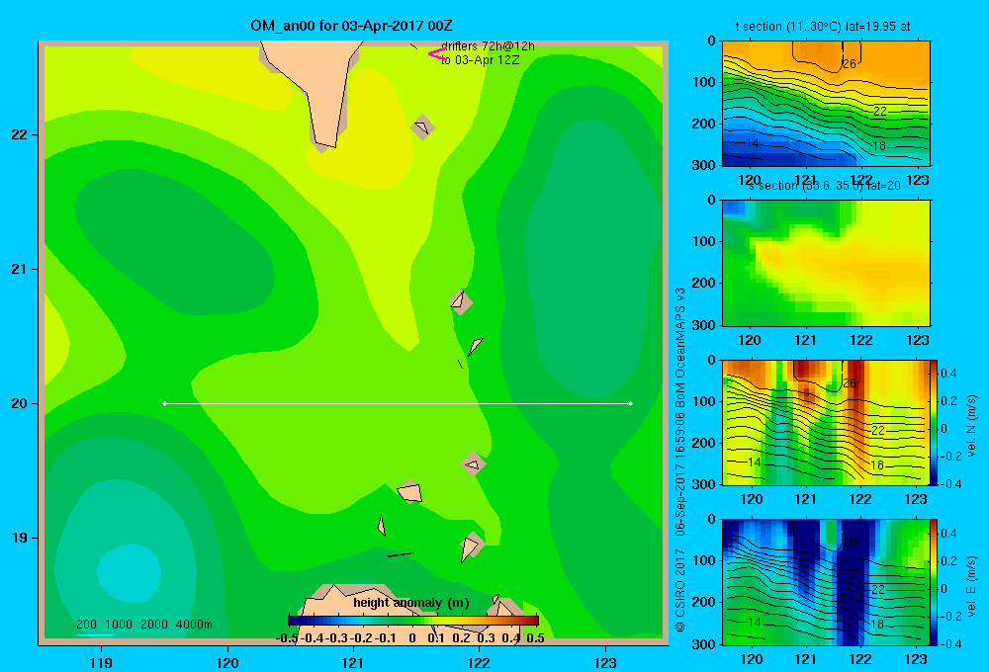Open the temperature section panel
Viewport: 989px width, 672px height.
click(826, 104)
